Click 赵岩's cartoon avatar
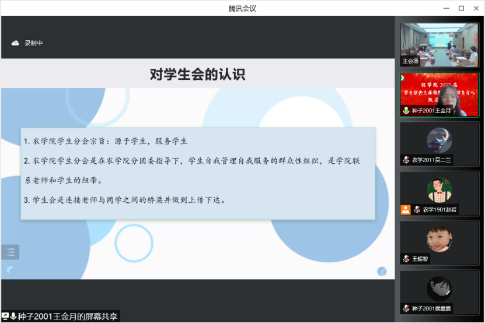Viewport: 485px width, 323px height. point(439,189)
